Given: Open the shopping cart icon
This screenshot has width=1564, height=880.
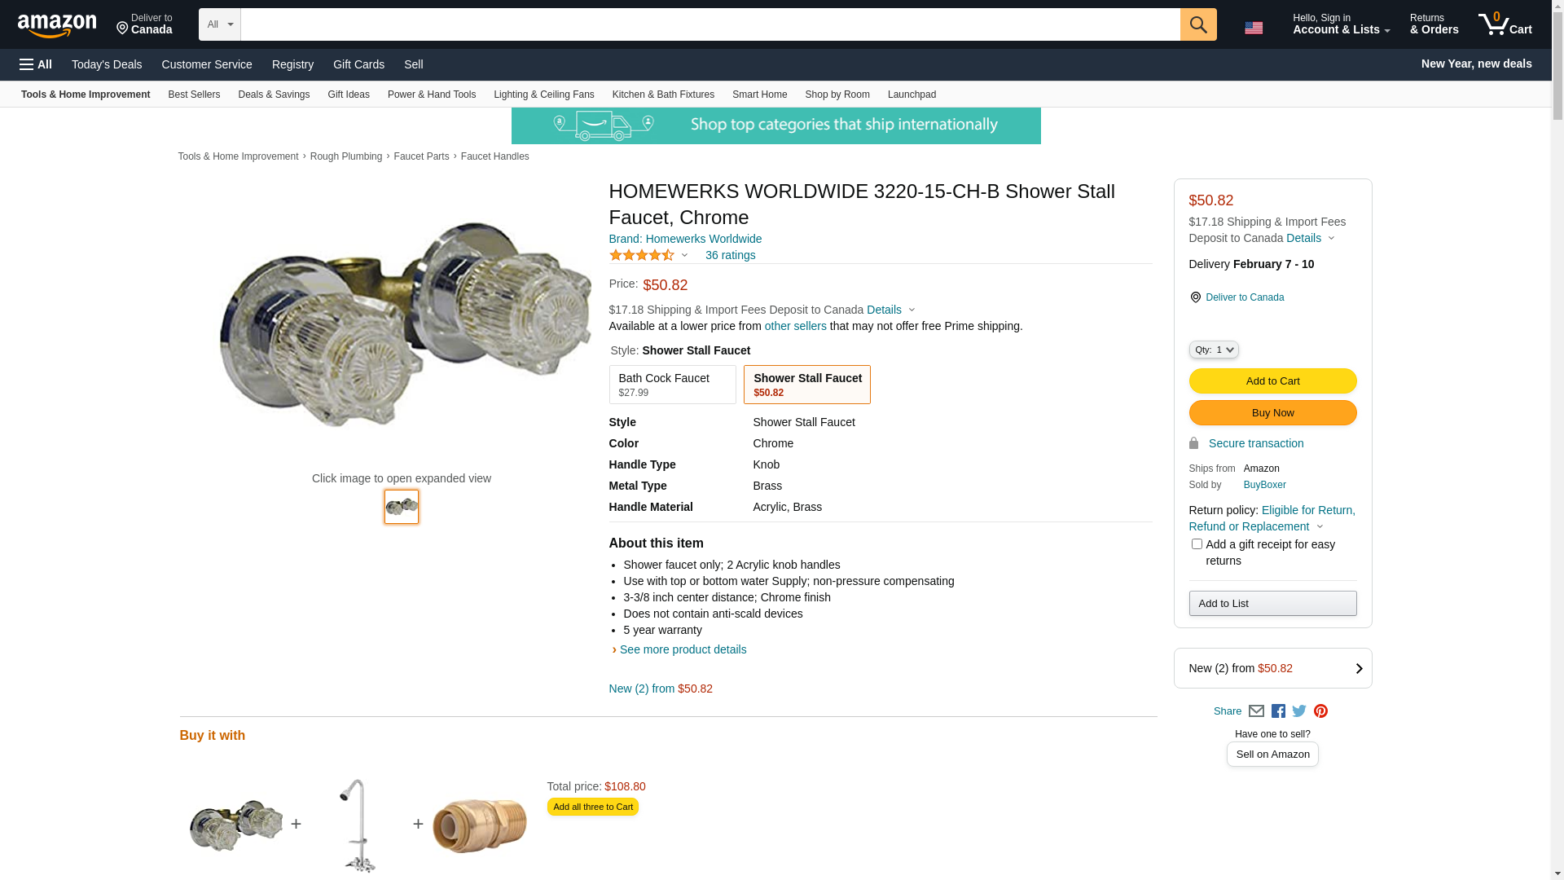Looking at the screenshot, I should tap(1505, 24).
